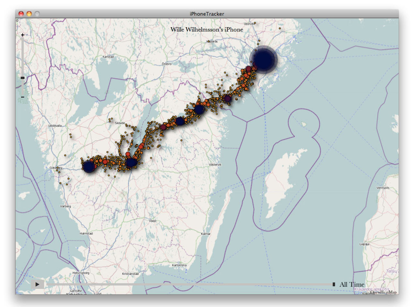This screenshot has height=307, width=414.
Task: Open the OpenHeatMap attribution link
Action: (383, 292)
